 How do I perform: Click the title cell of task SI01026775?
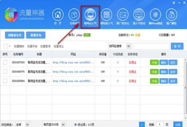click(39, 72)
